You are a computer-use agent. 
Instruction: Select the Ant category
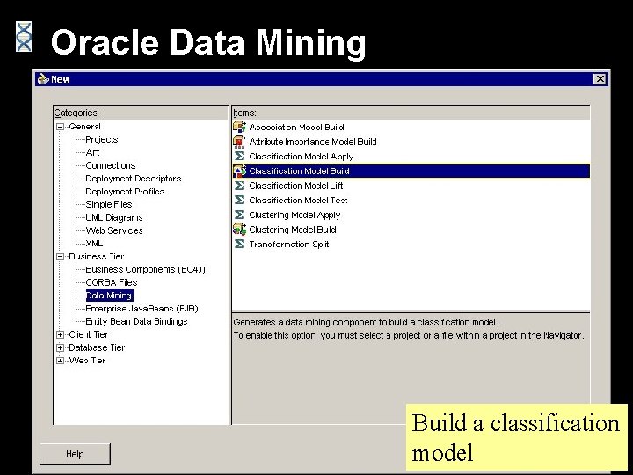[x=92, y=152]
